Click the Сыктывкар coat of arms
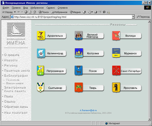Image resolution: width=152 pixels, height=126 pixels. tap(41, 87)
